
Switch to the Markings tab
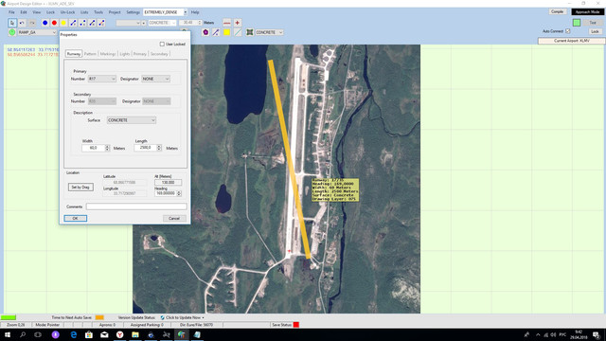coord(108,54)
